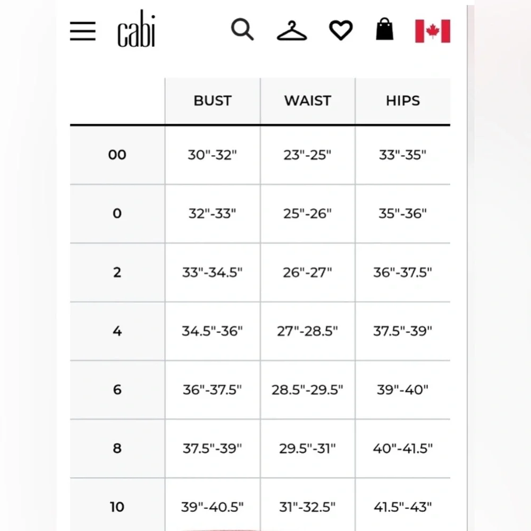
Task: Click the 30"-32" bust cell
Action: coord(212,155)
